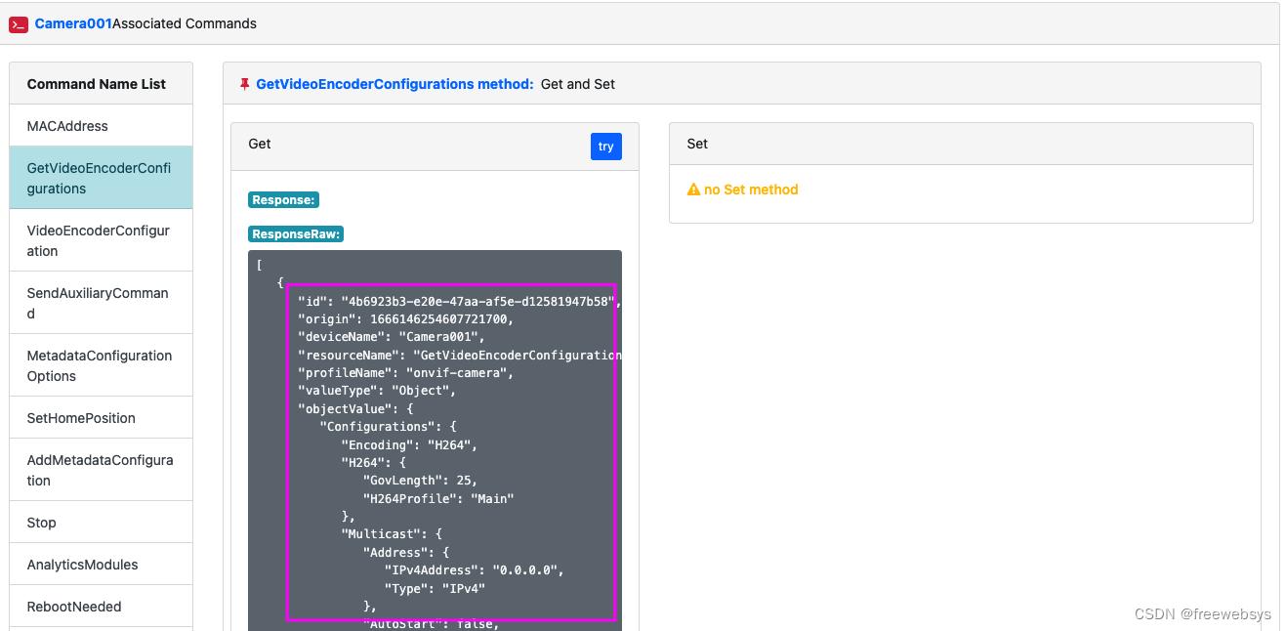
Task: Click the Set panel header
Action: click(x=960, y=144)
